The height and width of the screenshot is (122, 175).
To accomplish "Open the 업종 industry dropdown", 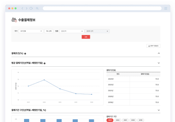I will (x=72, y=31).
